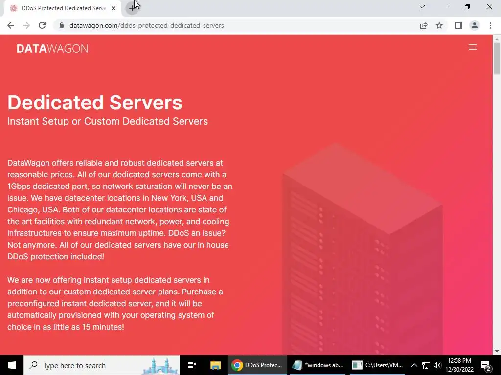Share this page via share icon

(424, 25)
